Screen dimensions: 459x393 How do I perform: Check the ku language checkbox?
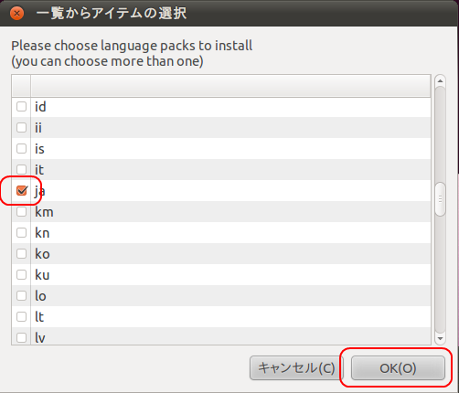coord(21,275)
